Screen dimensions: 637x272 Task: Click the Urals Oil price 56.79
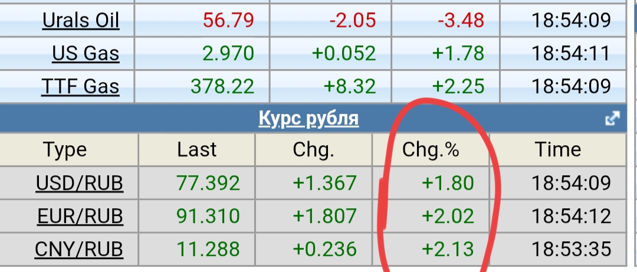(228, 21)
